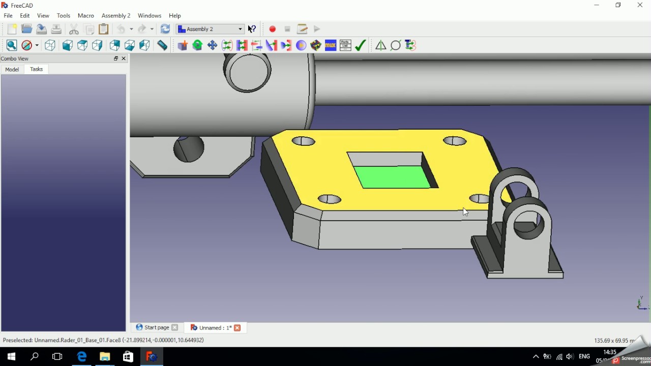The height and width of the screenshot is (366, 651).
Task: Open Task View on the taskbar
Action: [x=57, y=357]
